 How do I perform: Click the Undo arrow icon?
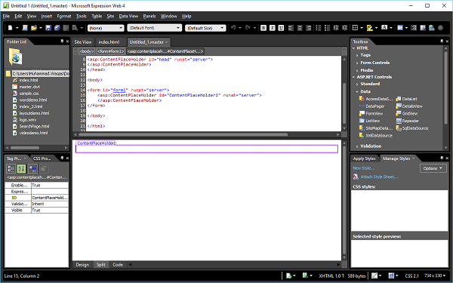pos(233,28)
